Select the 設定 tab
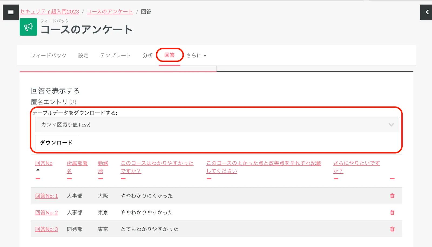Viewport: 432px width, 247px height. 83,56
